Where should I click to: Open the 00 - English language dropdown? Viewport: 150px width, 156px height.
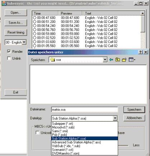24,42
